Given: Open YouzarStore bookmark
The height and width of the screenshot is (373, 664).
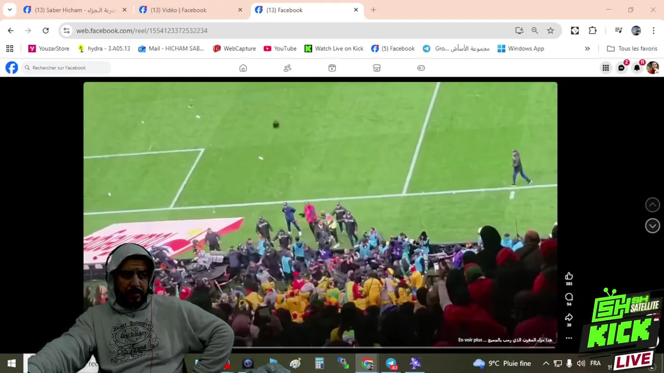Looking at the screenshot, I should (x=49, y=48).
